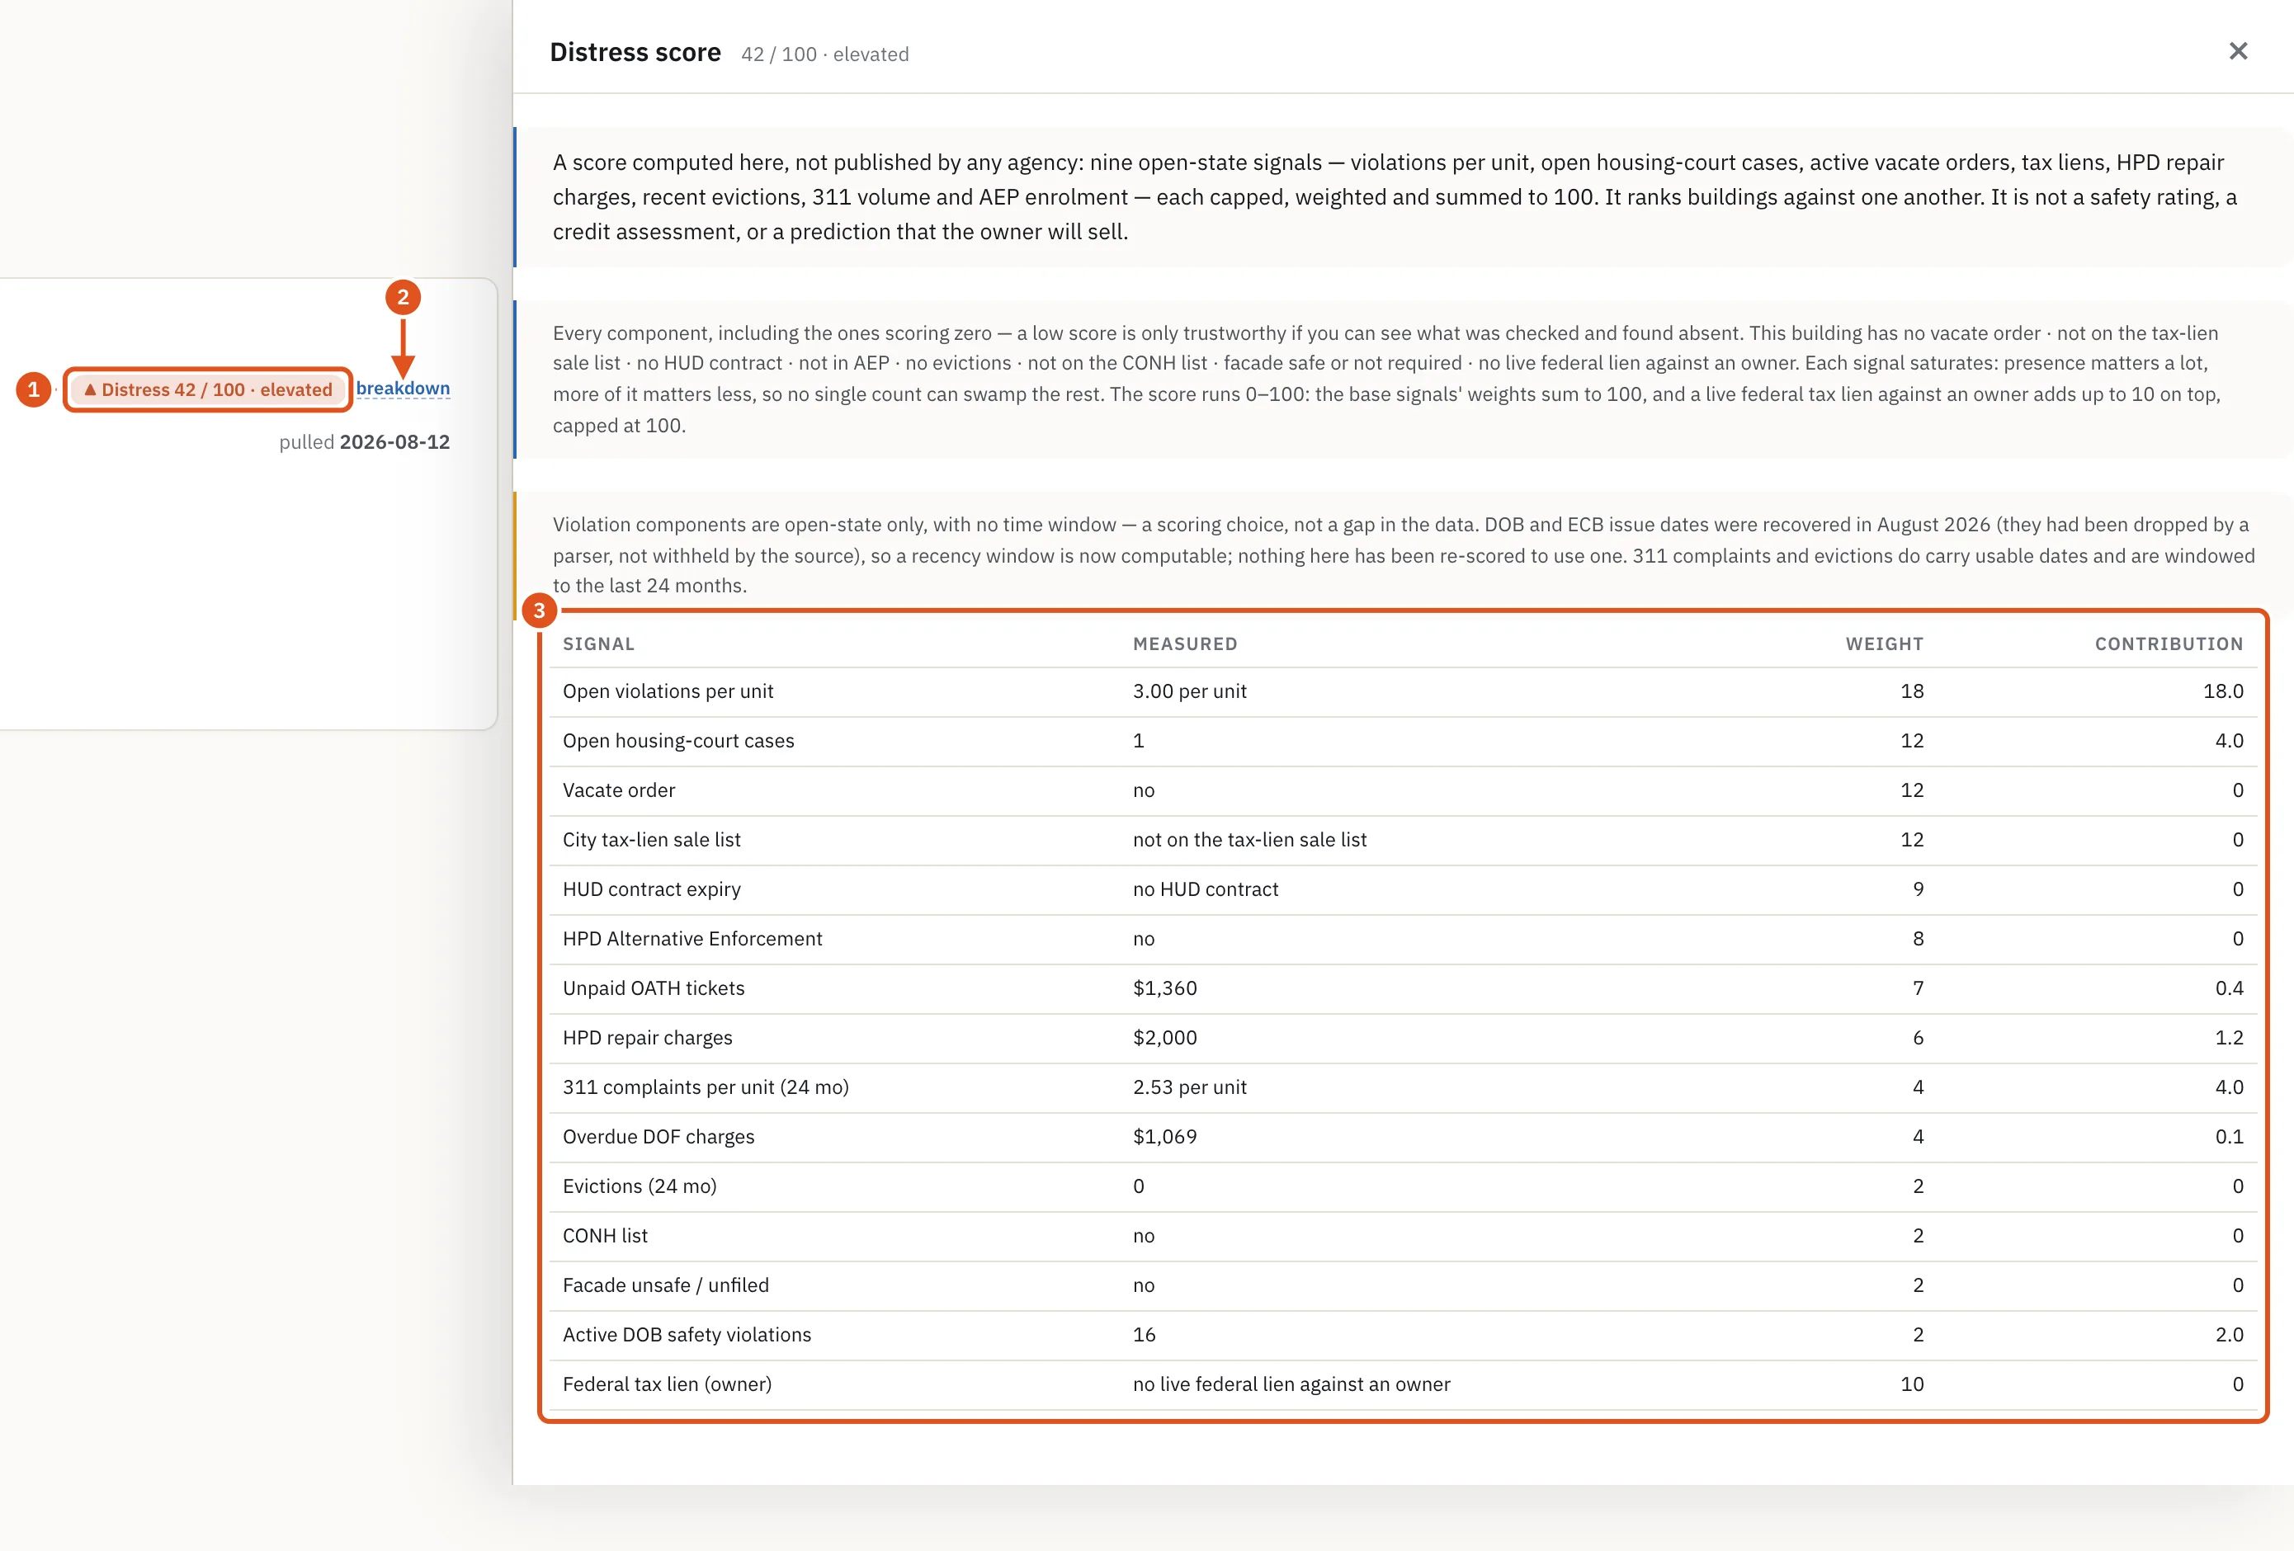Click 'Evictions (24 mo)' row label
The image size is (2294, 1551).
[640, 1186]
